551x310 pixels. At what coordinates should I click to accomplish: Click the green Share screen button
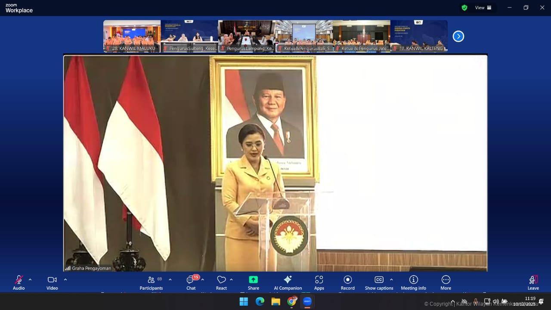254,282
